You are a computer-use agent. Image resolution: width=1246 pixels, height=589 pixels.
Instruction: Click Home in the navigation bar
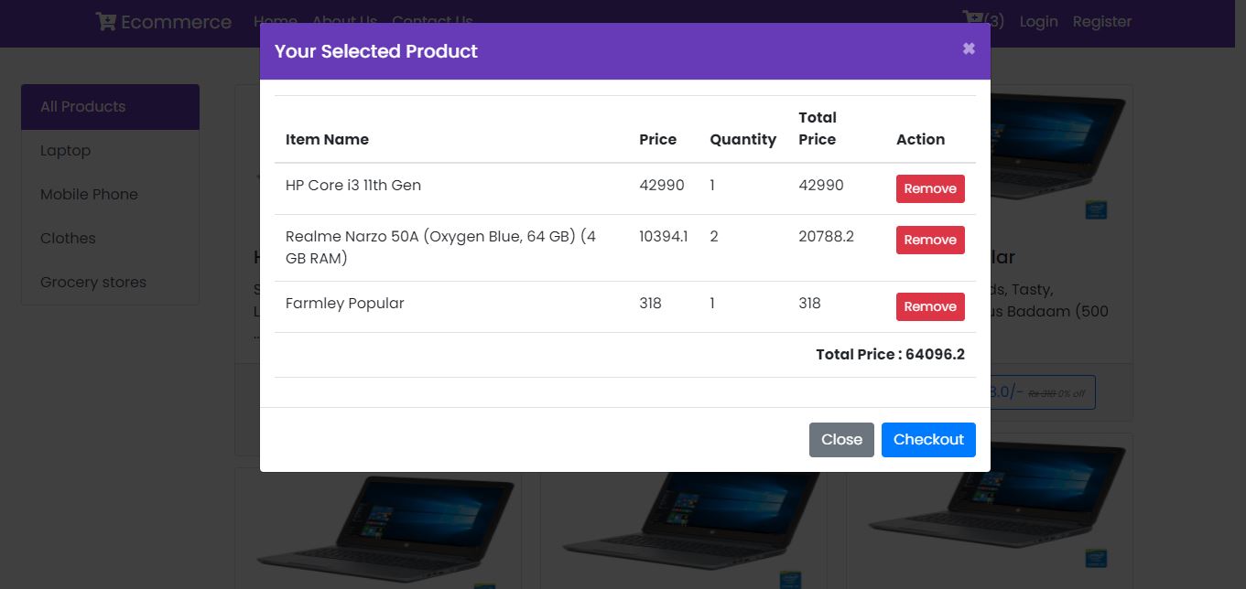coord(276,21)
